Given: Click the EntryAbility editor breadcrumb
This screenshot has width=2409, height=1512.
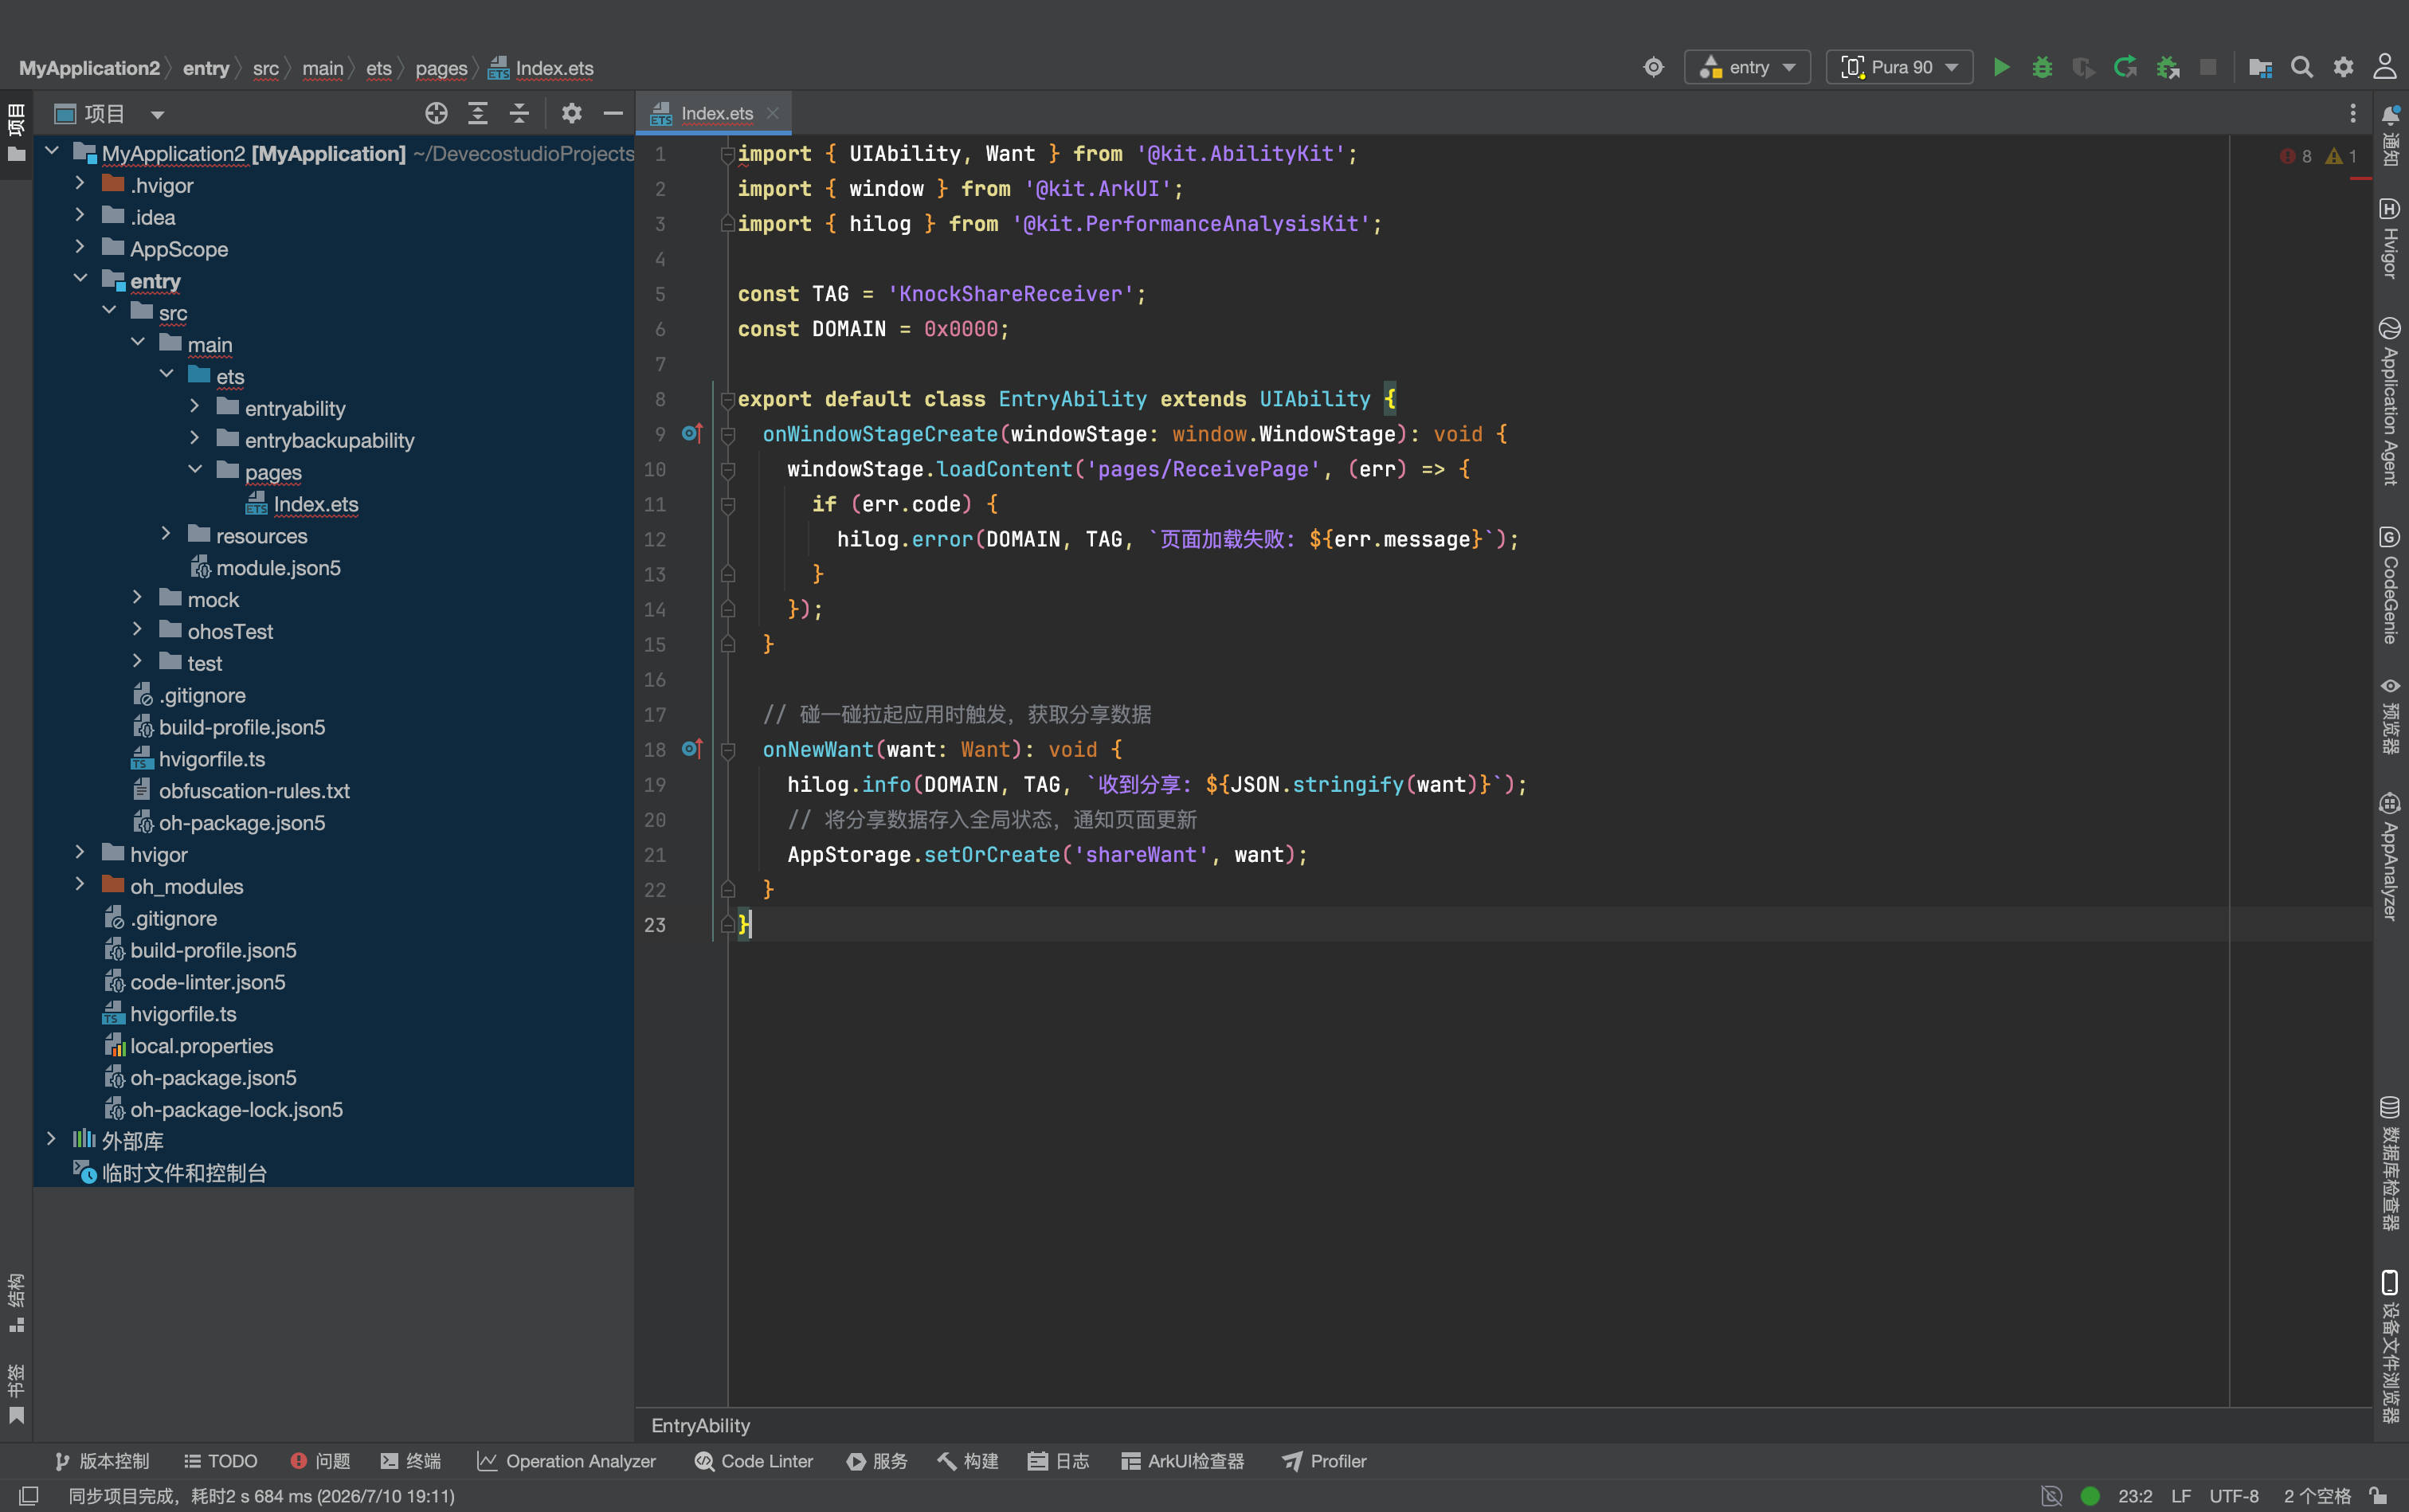Looking at the screenshot, I should 700,1425.
